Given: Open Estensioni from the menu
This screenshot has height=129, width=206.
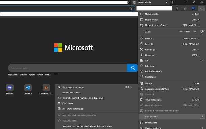Looking at the screenshot, I should click(172, 66).
